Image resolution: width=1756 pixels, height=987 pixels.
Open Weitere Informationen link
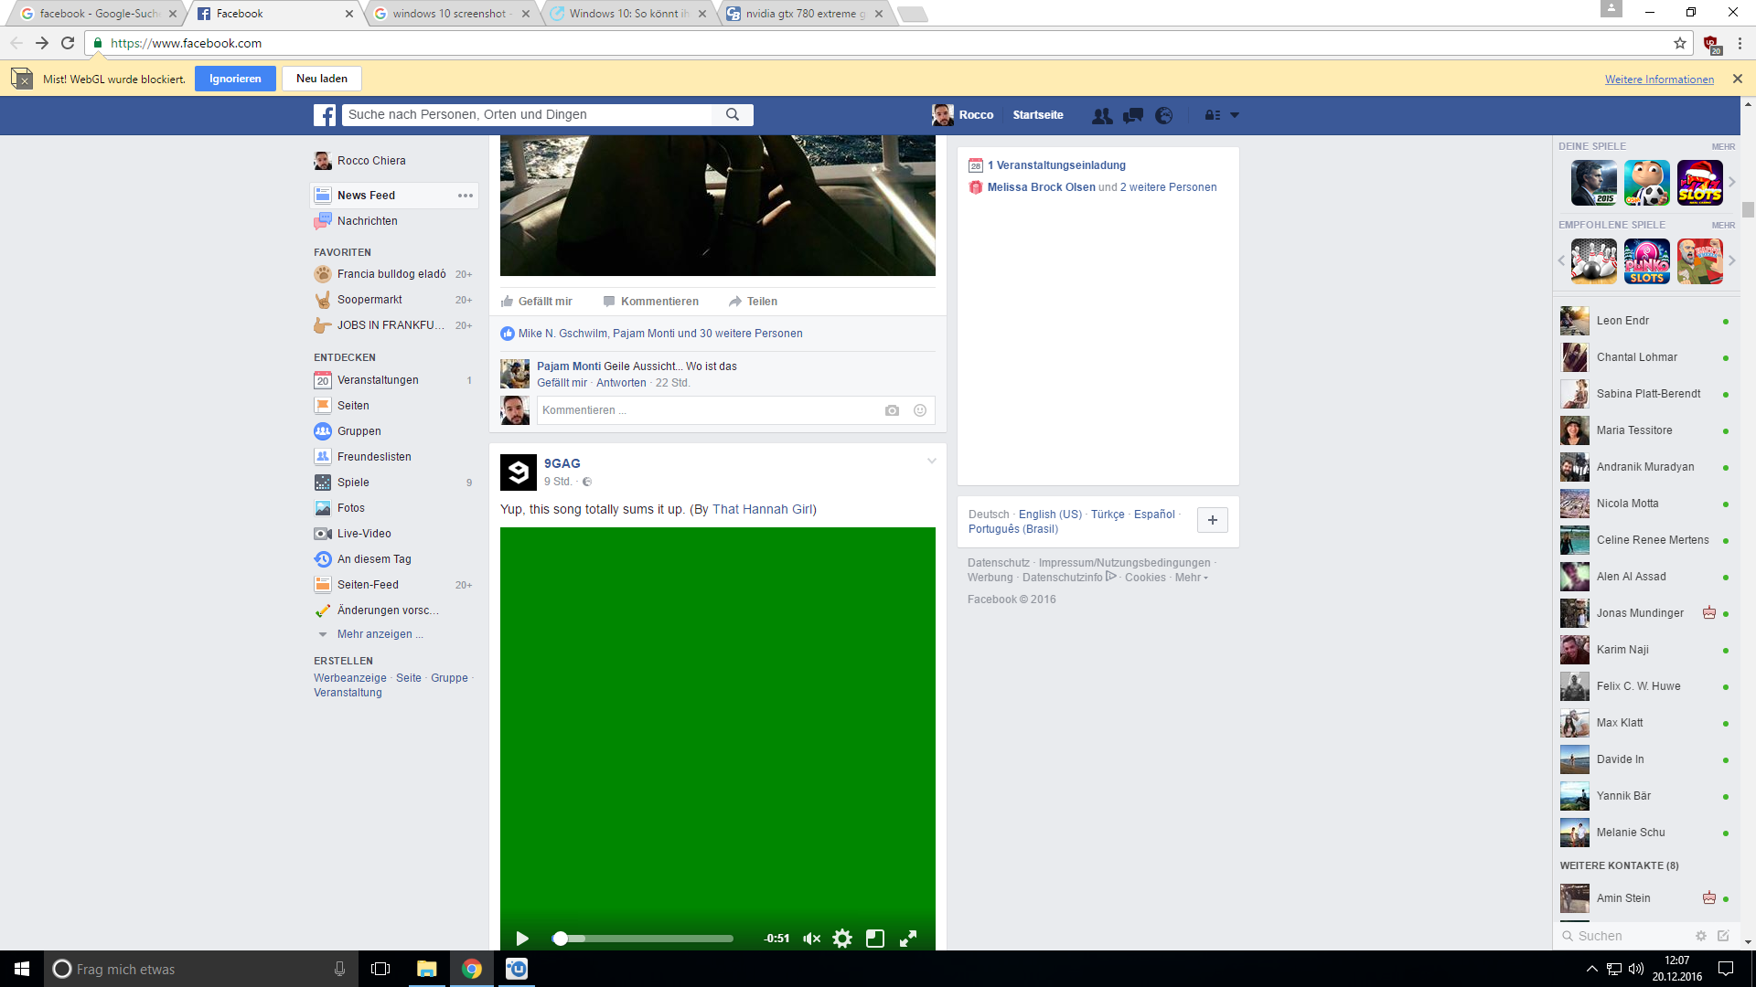(x=1659, y=80)
